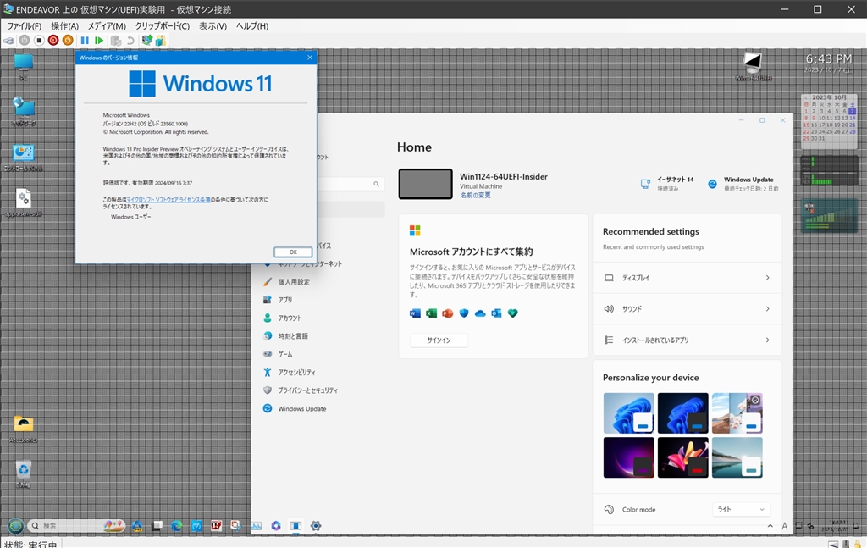Open the PC desktop icon
This screenshot has width=867, height=548.
point(23,67)
